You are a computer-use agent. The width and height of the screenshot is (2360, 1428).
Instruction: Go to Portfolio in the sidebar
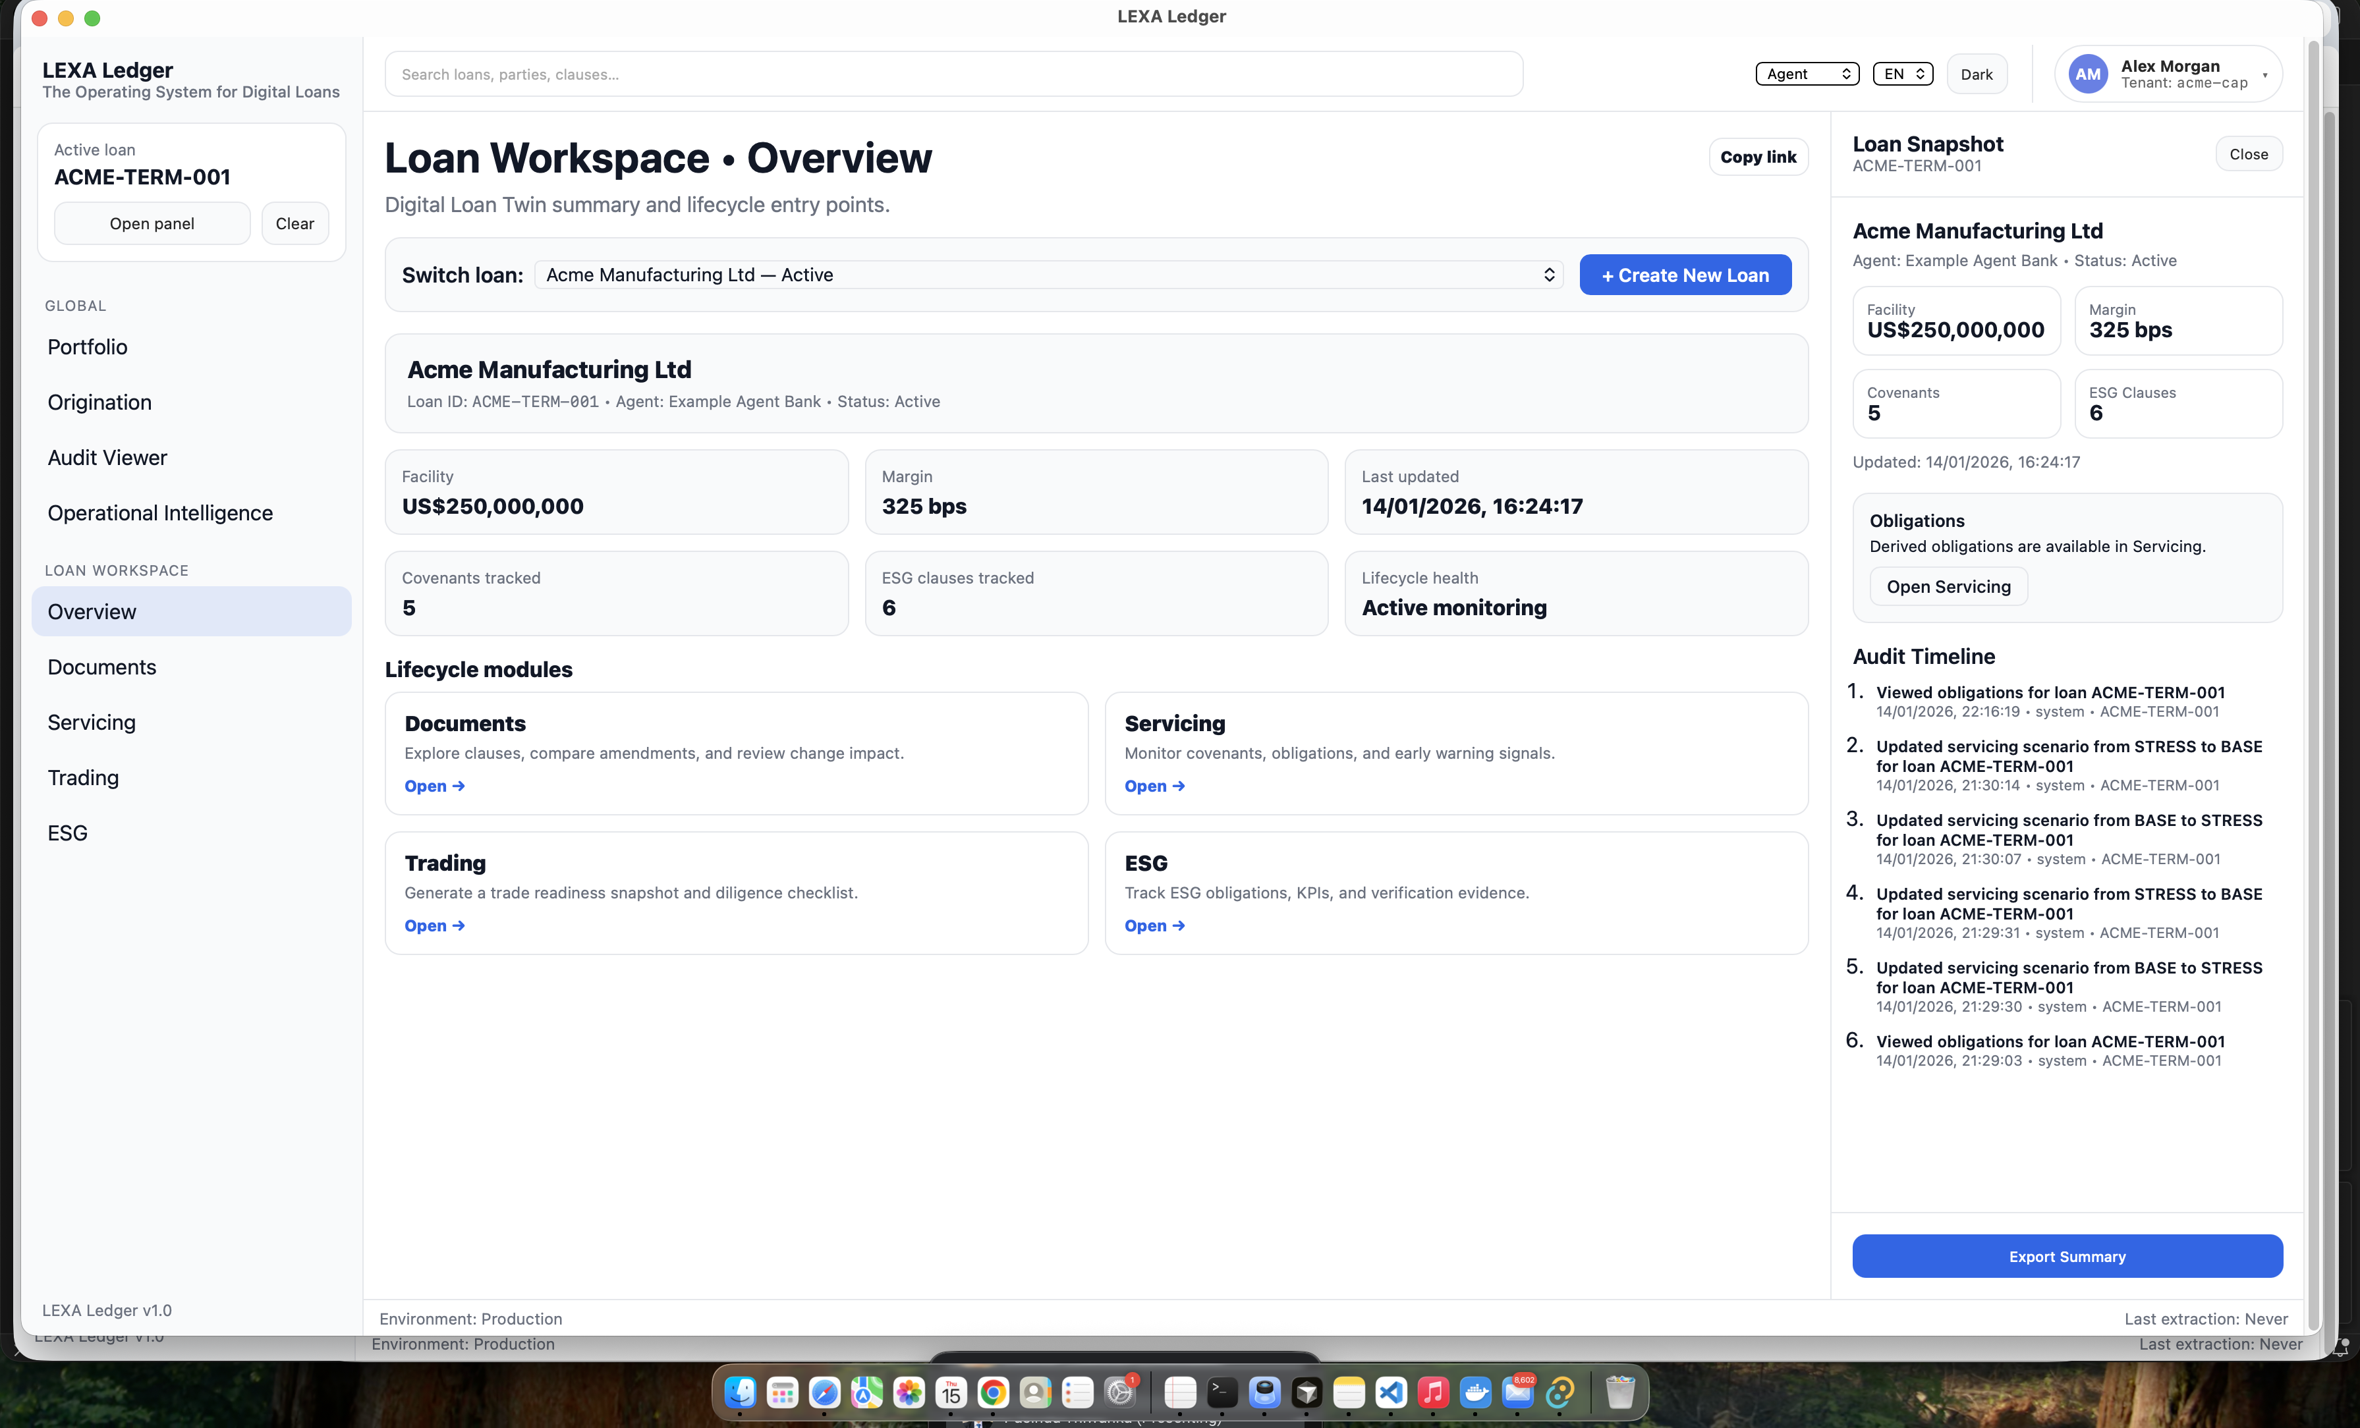point(87,346)
